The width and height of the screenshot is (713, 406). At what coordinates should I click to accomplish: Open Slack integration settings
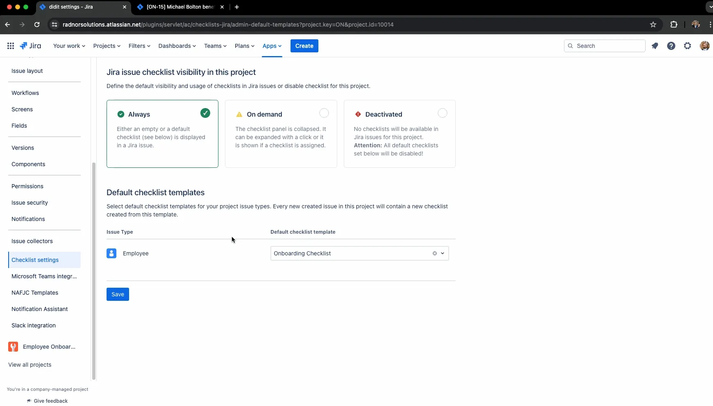pyautogui.click(x=34, y=325)
